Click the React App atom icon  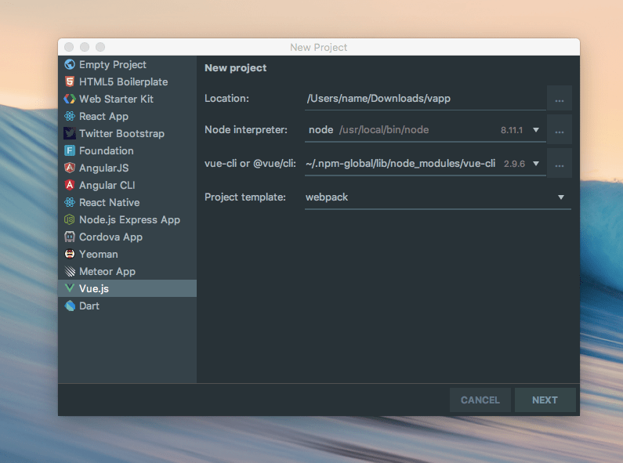[70, 117]
